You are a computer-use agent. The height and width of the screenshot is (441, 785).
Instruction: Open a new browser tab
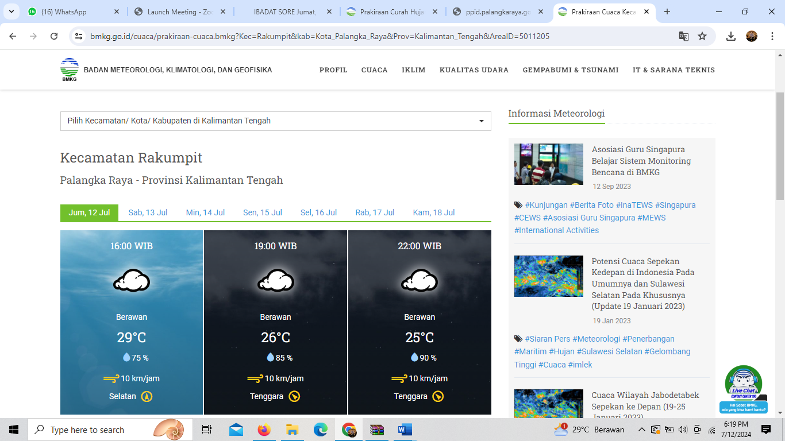pos(667,11)
